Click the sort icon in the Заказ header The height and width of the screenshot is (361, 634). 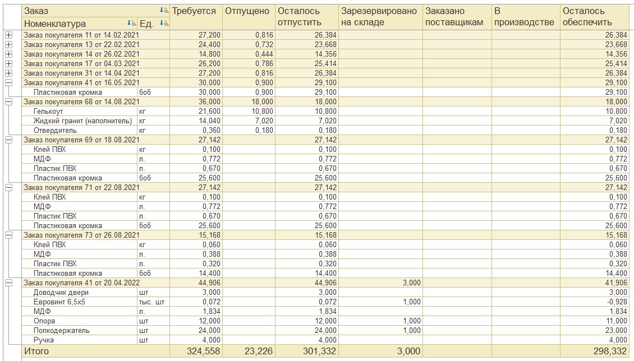tap(164, 10)
